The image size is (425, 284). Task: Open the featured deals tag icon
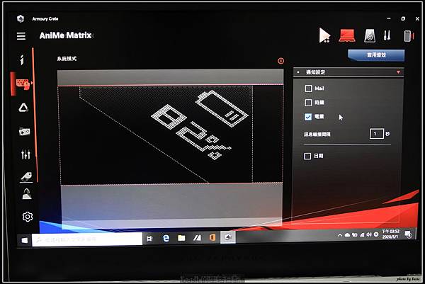pos(26,176)
